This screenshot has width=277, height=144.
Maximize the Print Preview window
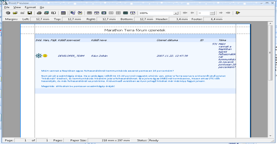tap(267, 3)
